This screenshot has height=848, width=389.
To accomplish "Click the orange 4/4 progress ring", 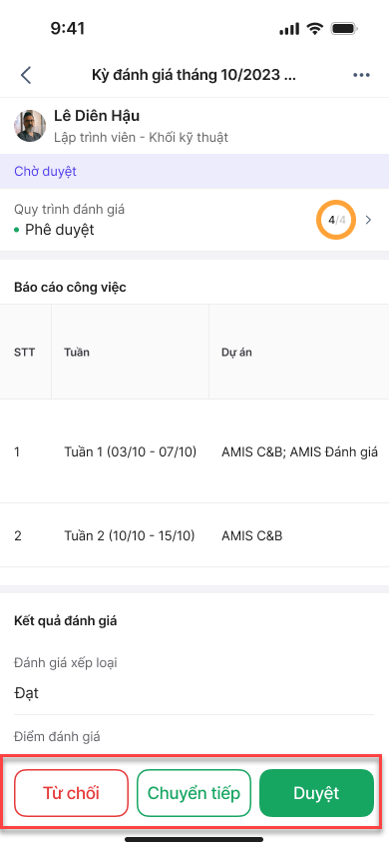I will tap(336, 220).
